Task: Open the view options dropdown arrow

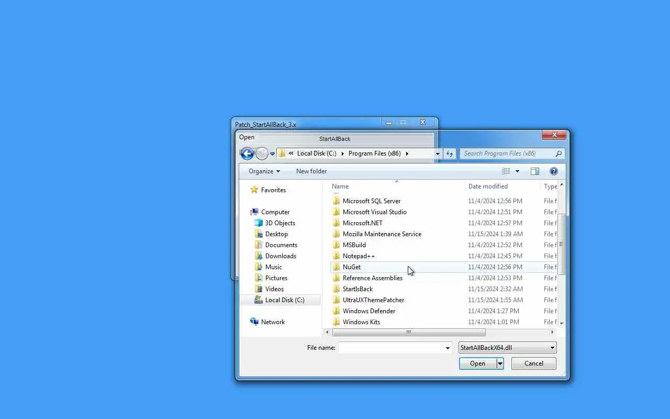Action: (x=517, y=171)
